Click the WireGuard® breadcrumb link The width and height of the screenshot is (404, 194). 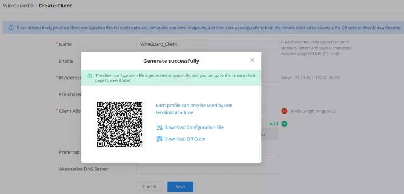tap(18, 6)
